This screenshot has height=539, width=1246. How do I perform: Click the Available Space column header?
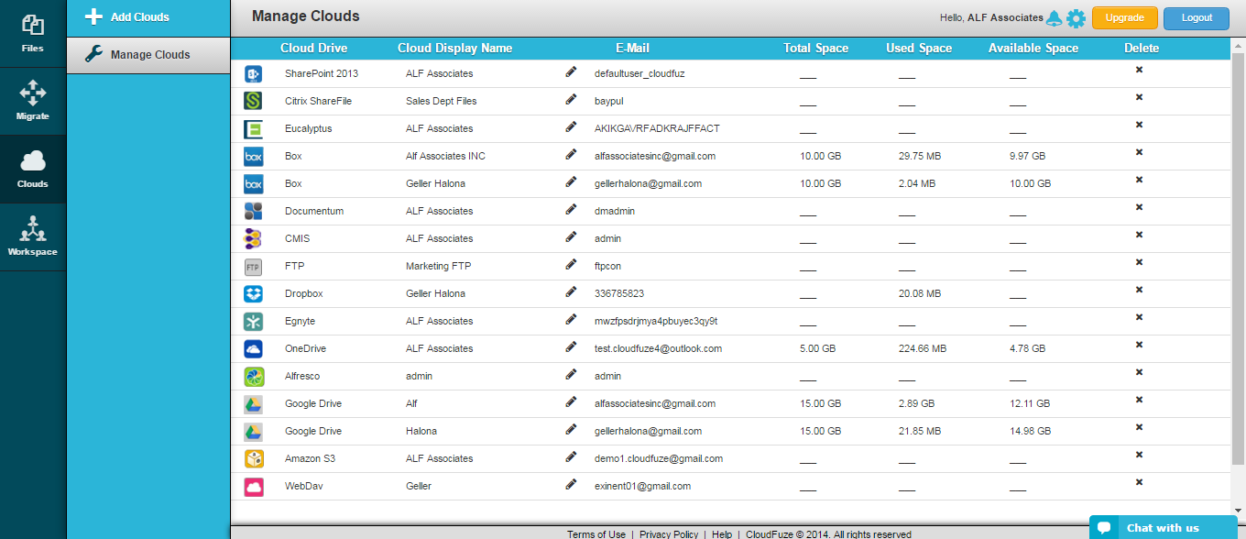point(1033,49)
